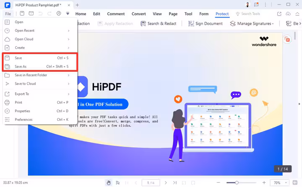The width and height of the screenshot is (302, 187).
Task: Click the undo arrow icon
Action: point(40,13)
